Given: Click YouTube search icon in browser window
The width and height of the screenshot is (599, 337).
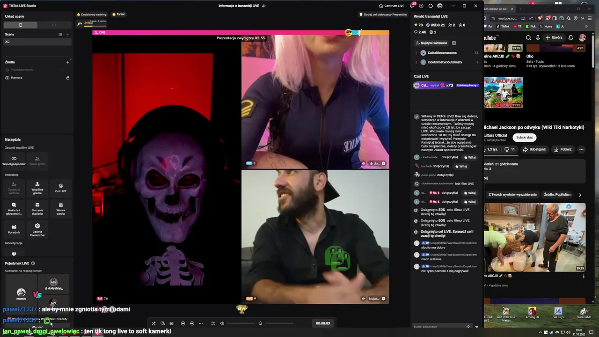Looking at the screenshot, I should (x=528, y=38).
